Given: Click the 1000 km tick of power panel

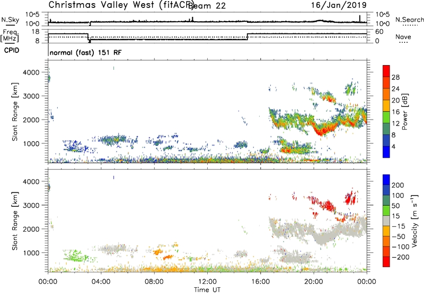Looking at the screenshot, I should (31, 144).
